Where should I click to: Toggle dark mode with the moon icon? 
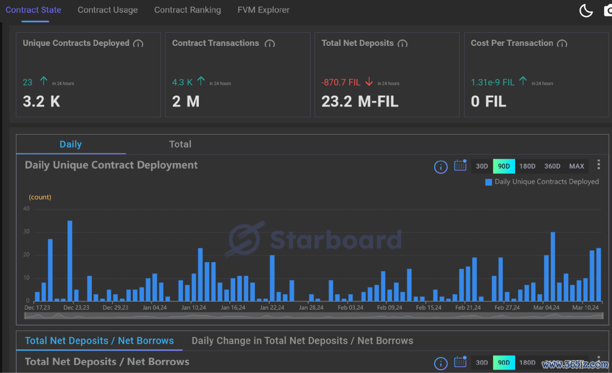tap(585, 10)
